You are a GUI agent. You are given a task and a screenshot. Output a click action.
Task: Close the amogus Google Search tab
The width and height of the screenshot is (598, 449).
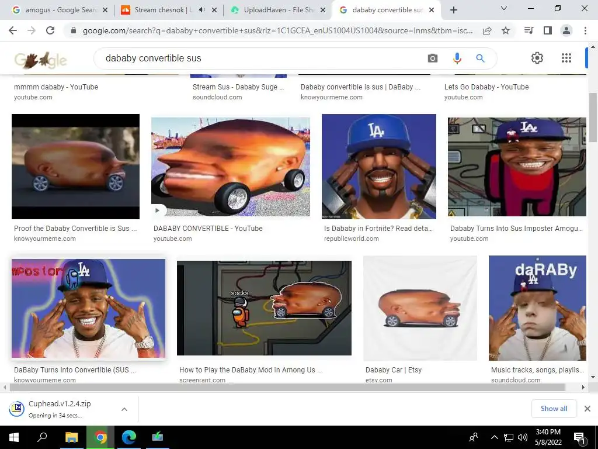[105, 10]
